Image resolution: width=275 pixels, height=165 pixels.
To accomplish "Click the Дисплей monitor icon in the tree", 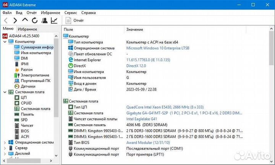I will coord(11,154).
